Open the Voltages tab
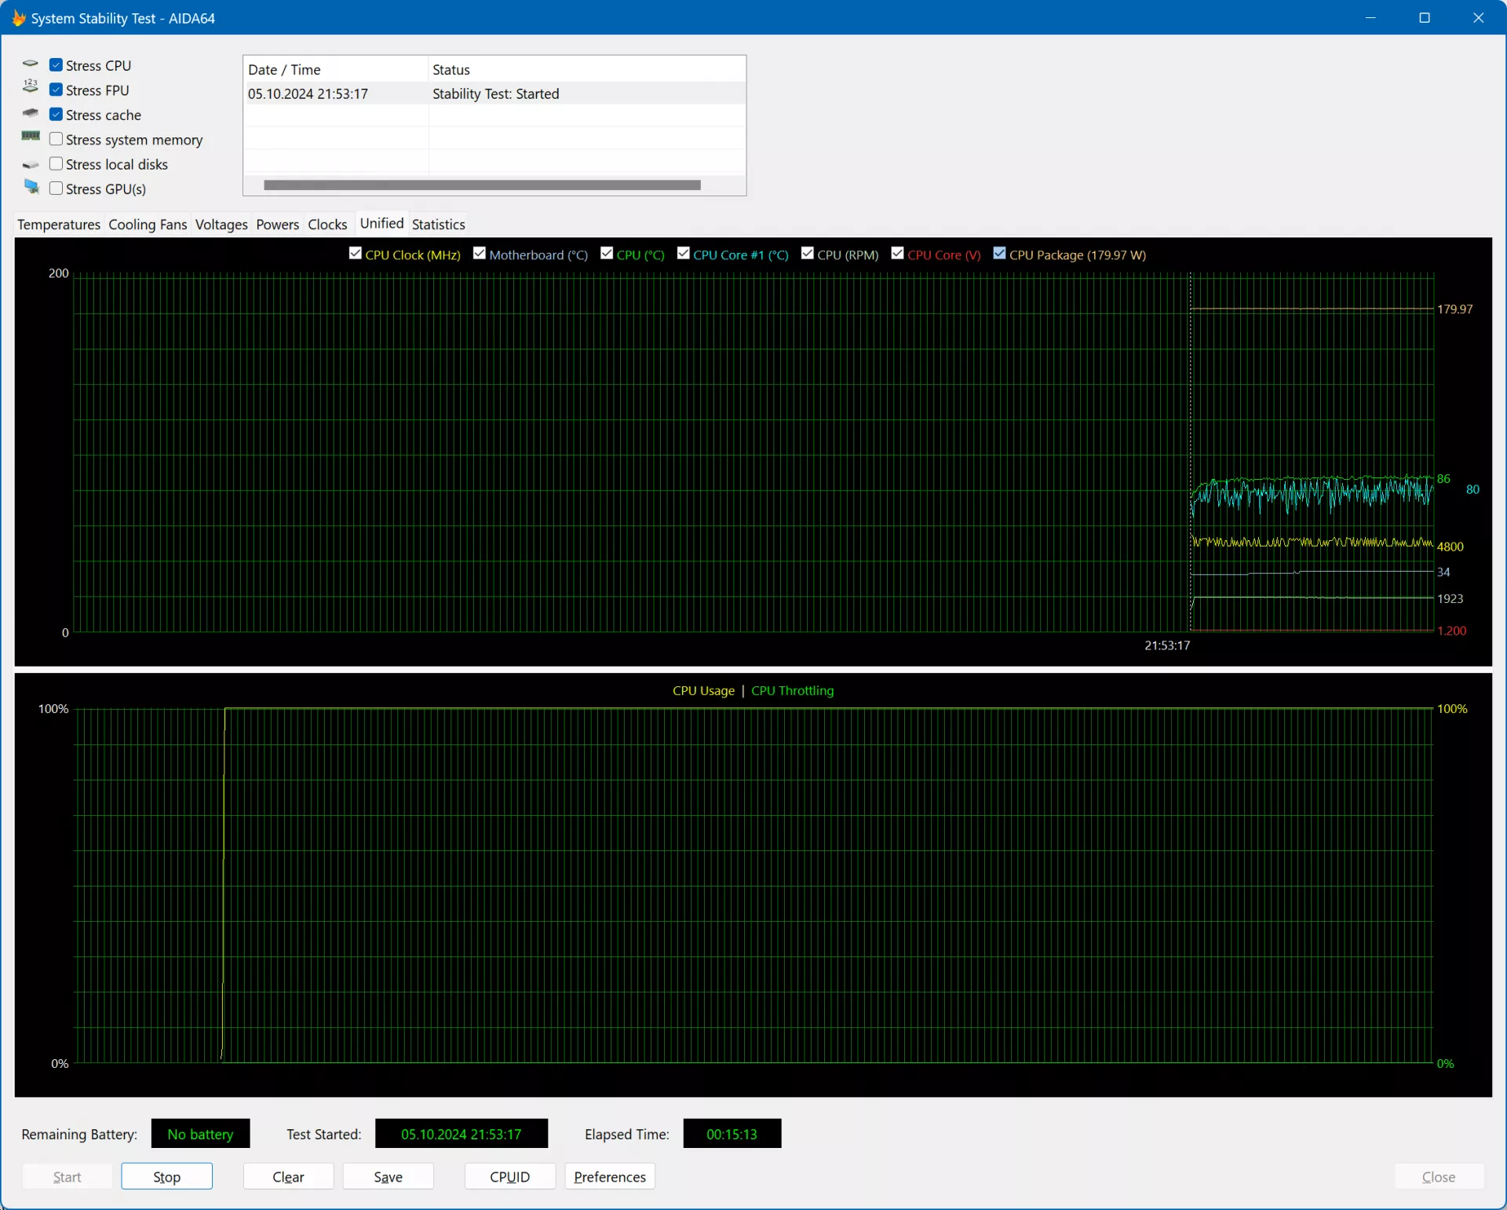Viewport: 1507px width, 1210px height. point(221,225)
